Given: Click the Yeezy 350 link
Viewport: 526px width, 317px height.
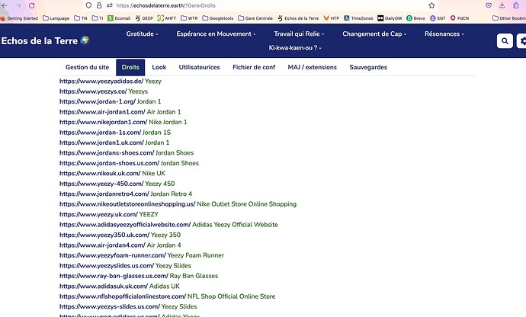Looking at the screenshot, I should click(165, 235).
